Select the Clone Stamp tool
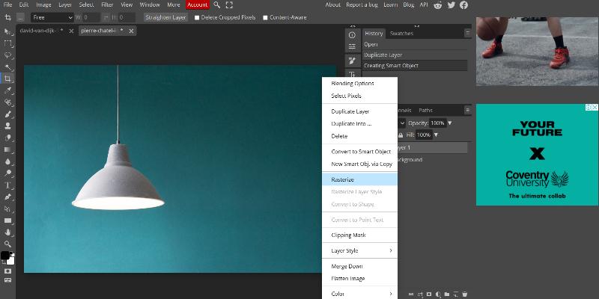 [8, 126]
